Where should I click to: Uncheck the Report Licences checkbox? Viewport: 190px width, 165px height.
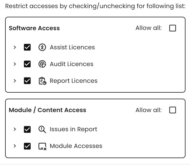pyautogui.click(x=27, y=81)
